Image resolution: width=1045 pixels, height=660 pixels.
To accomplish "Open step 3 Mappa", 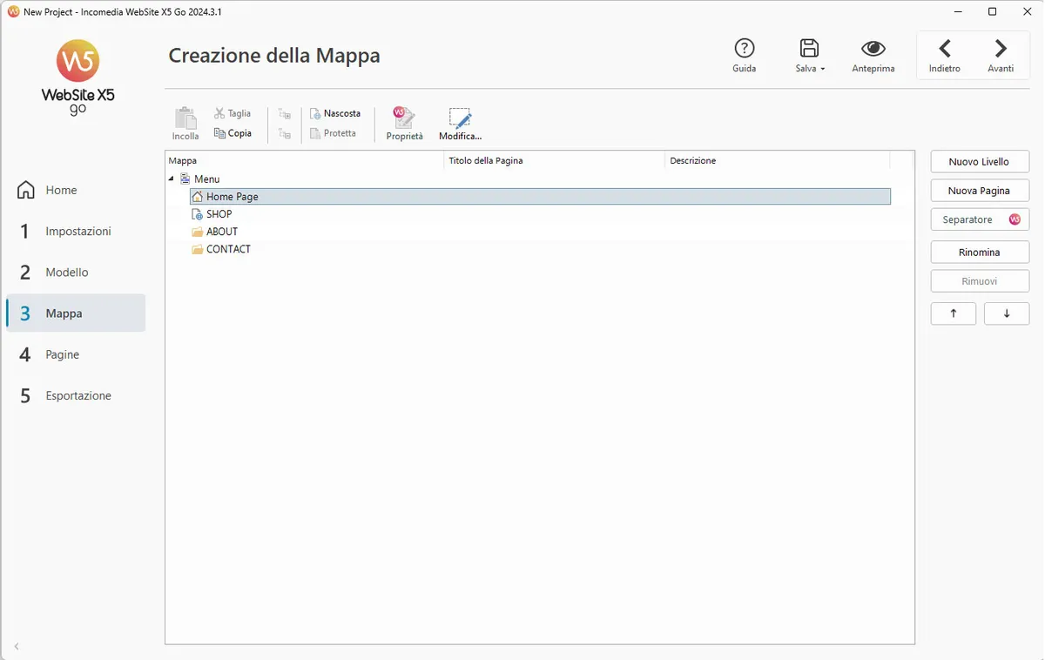I will click(76, 313).
